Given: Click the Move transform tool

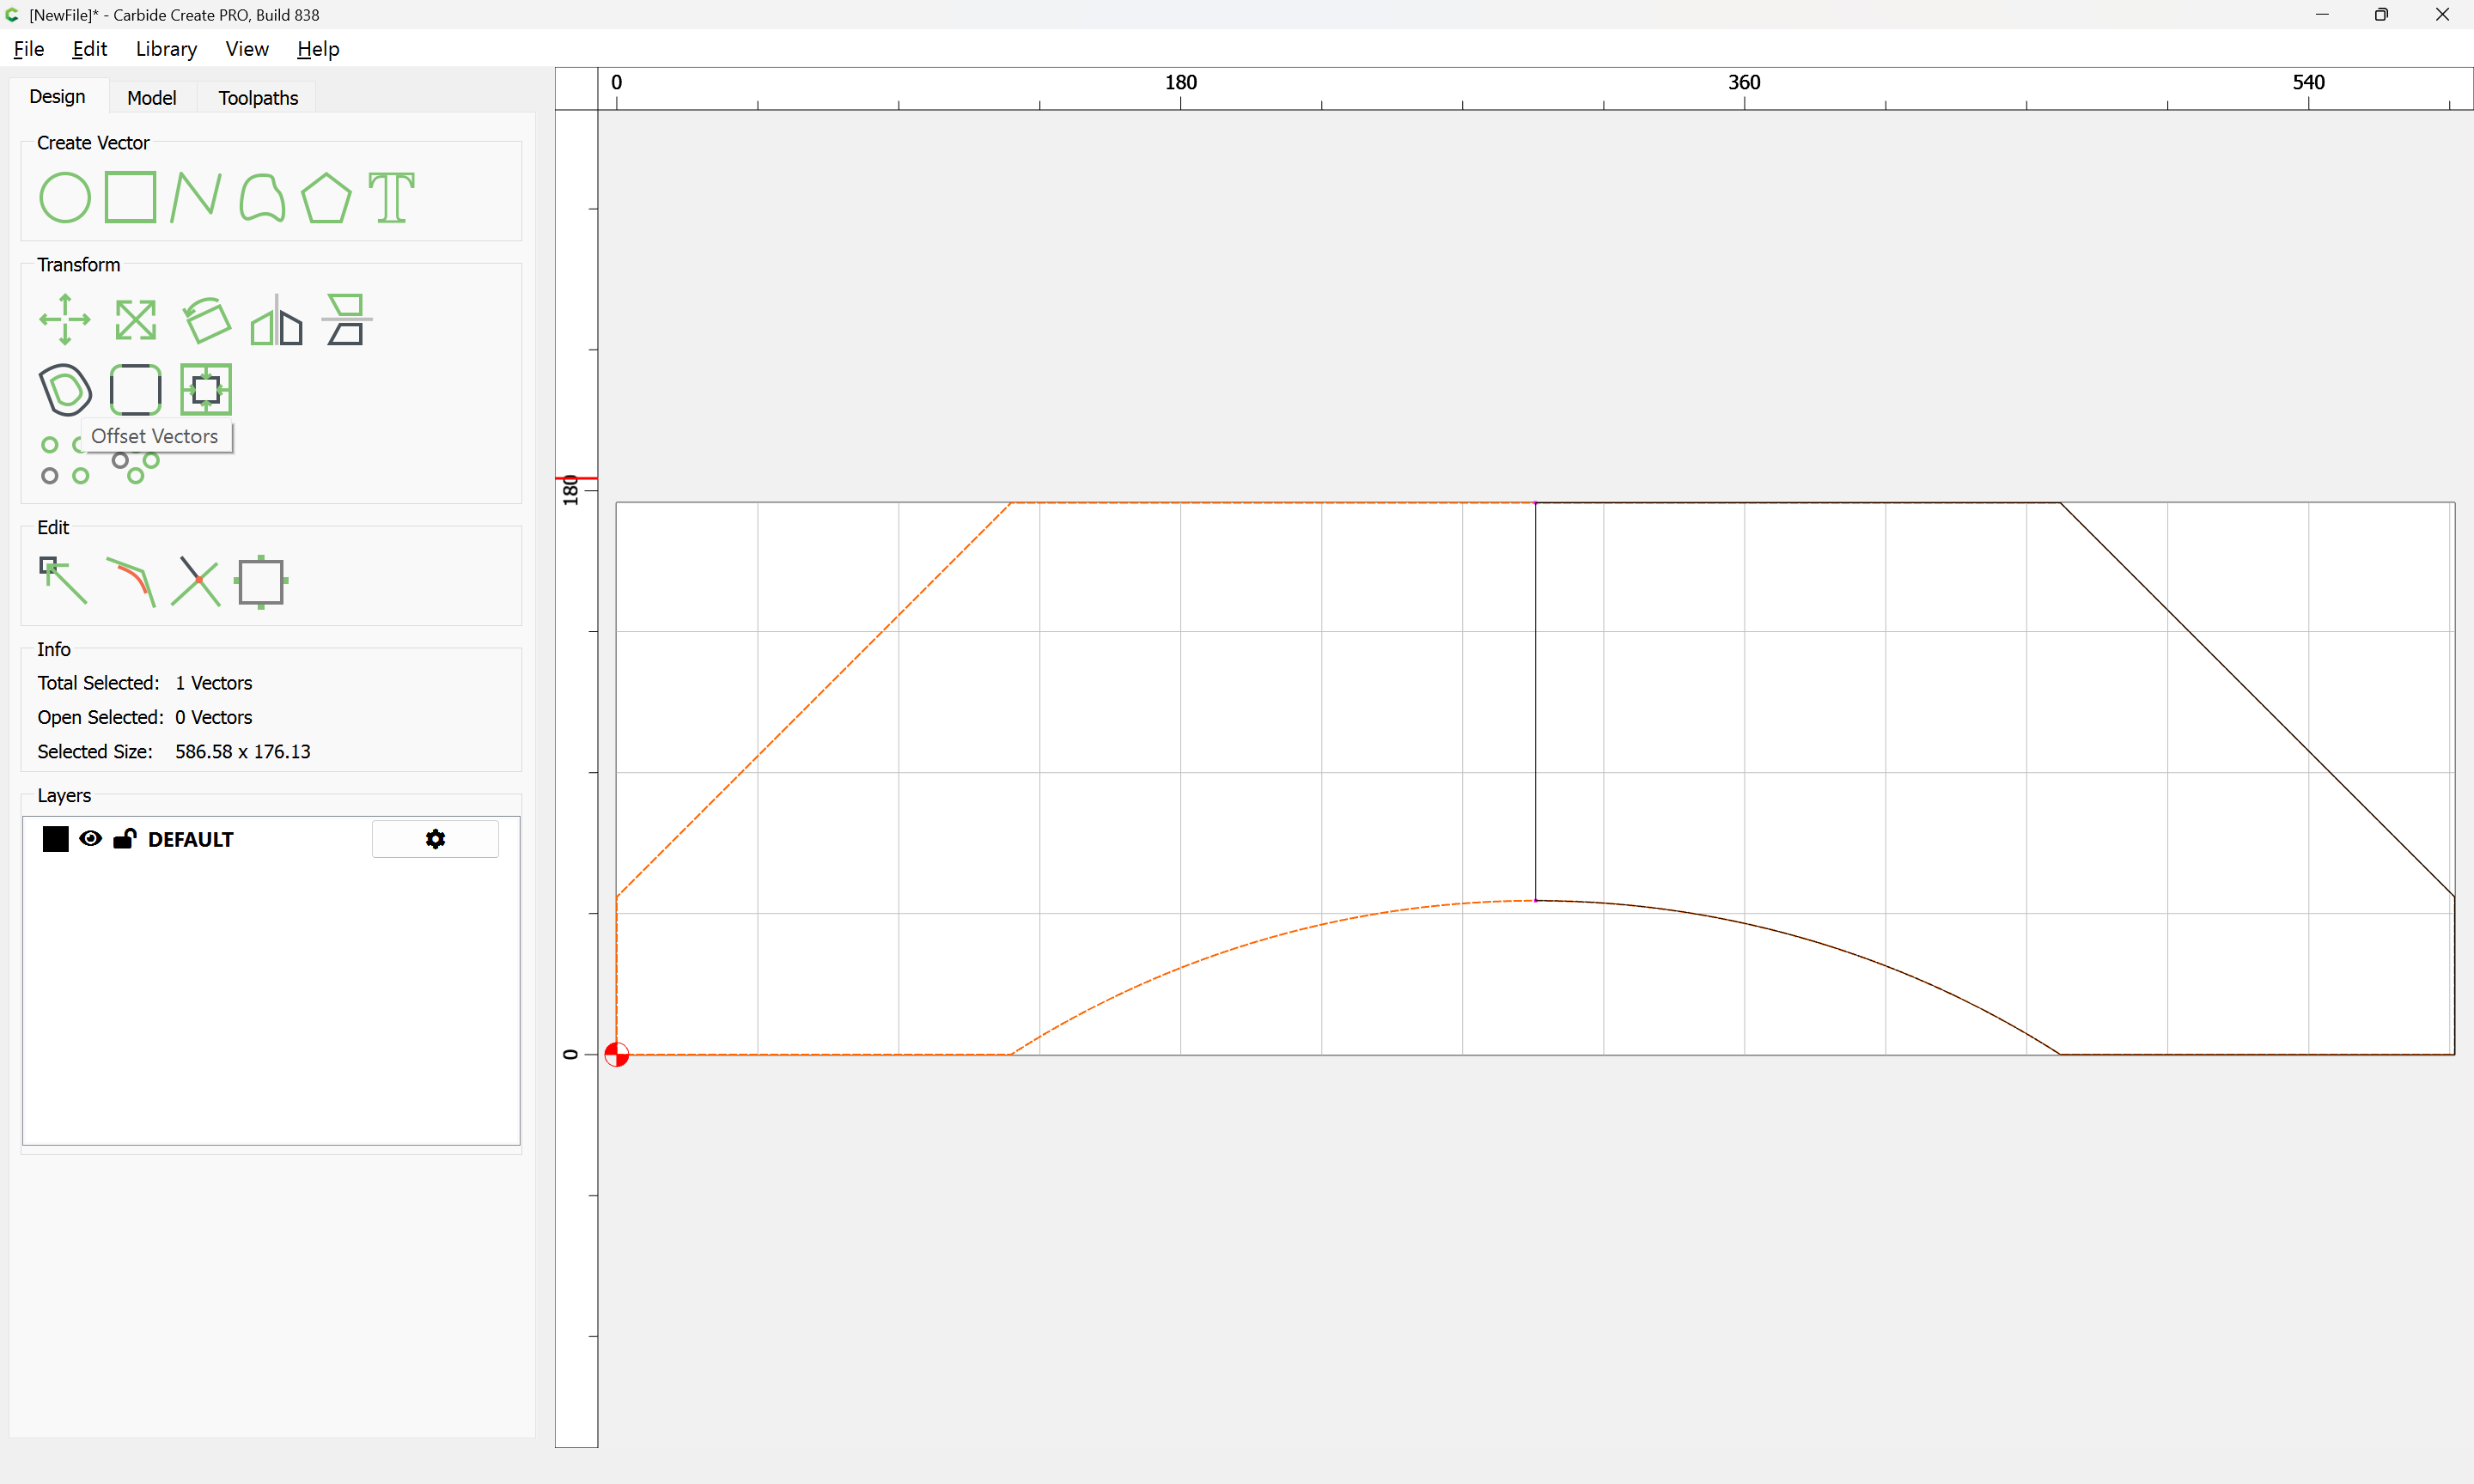Looking at the screenshot, I should 65,320.
